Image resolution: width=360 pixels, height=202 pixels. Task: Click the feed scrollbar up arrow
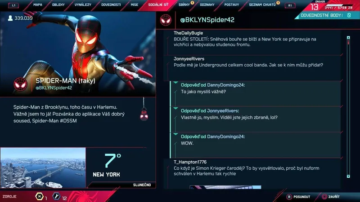click(x=348, y=38)
